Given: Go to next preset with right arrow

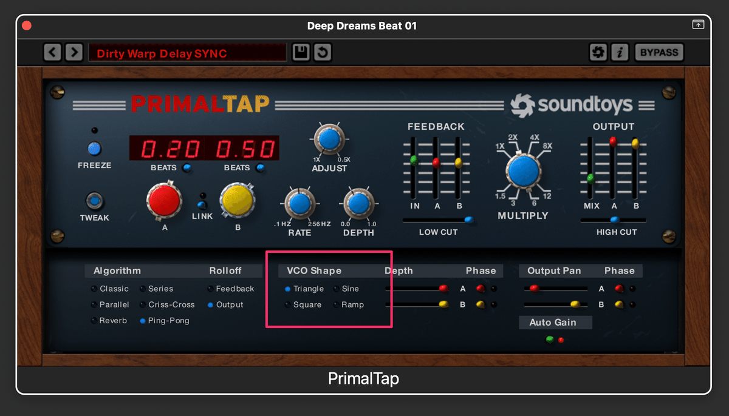Looking at the screenshot, I should coord(74,52).
